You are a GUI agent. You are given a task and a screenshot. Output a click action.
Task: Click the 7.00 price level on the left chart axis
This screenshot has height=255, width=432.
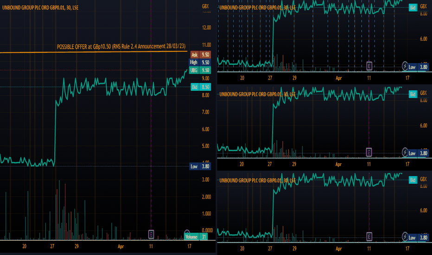click(x=206, y=112)
